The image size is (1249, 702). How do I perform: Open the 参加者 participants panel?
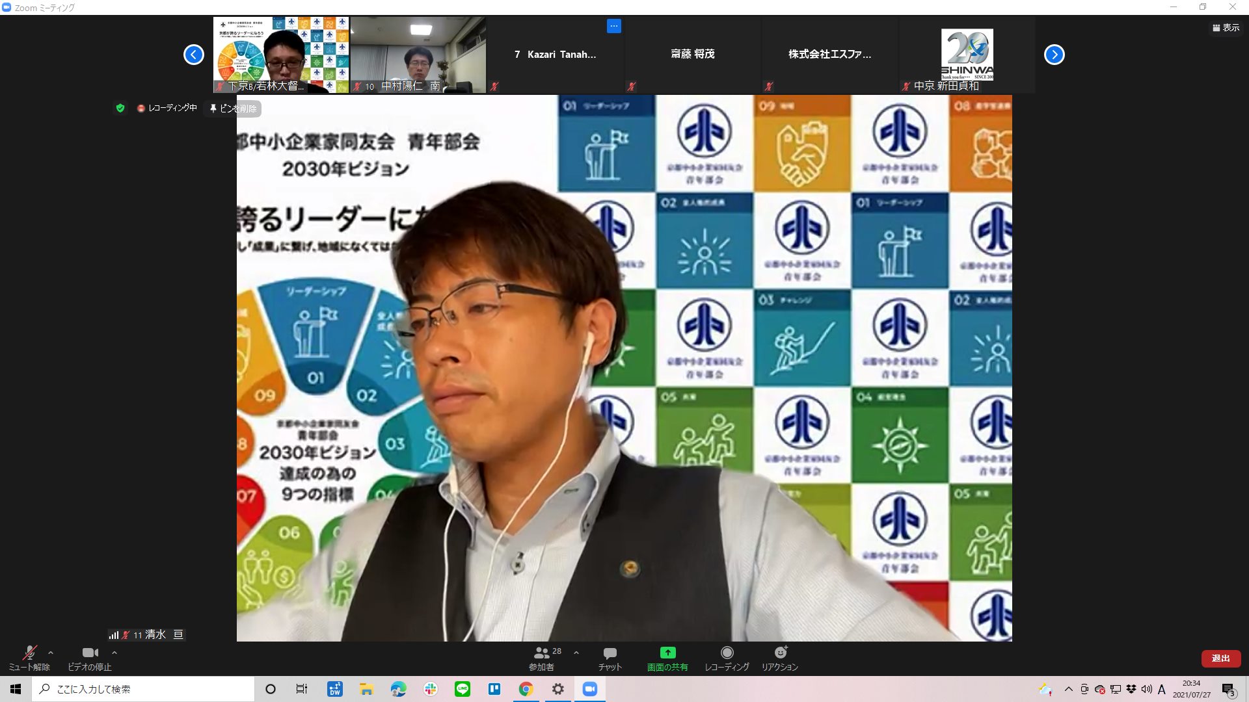[x=541, y=658]
